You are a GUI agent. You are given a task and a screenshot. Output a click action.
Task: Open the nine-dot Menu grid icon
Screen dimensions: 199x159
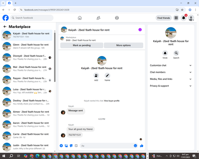coord(176,18)
